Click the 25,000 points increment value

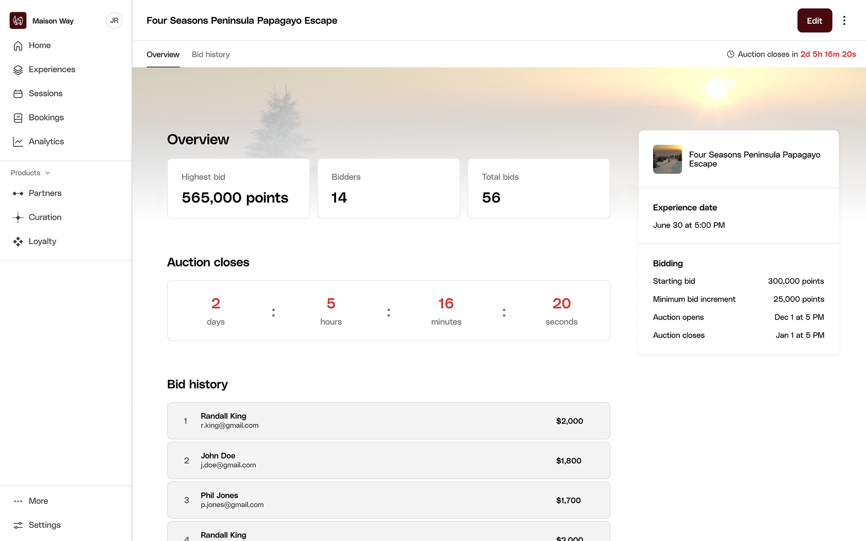(x=798, y=299)
